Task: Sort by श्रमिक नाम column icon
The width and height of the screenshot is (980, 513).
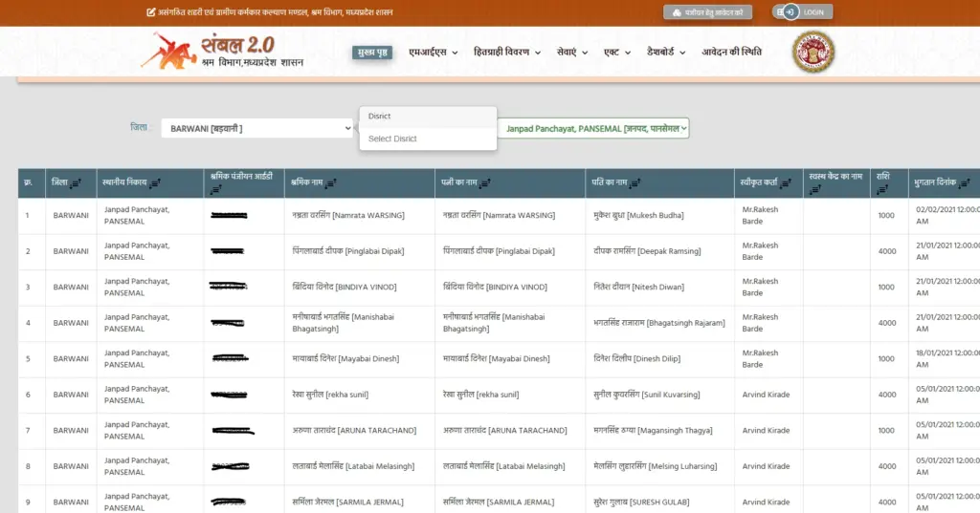Action: click(331, 183)
